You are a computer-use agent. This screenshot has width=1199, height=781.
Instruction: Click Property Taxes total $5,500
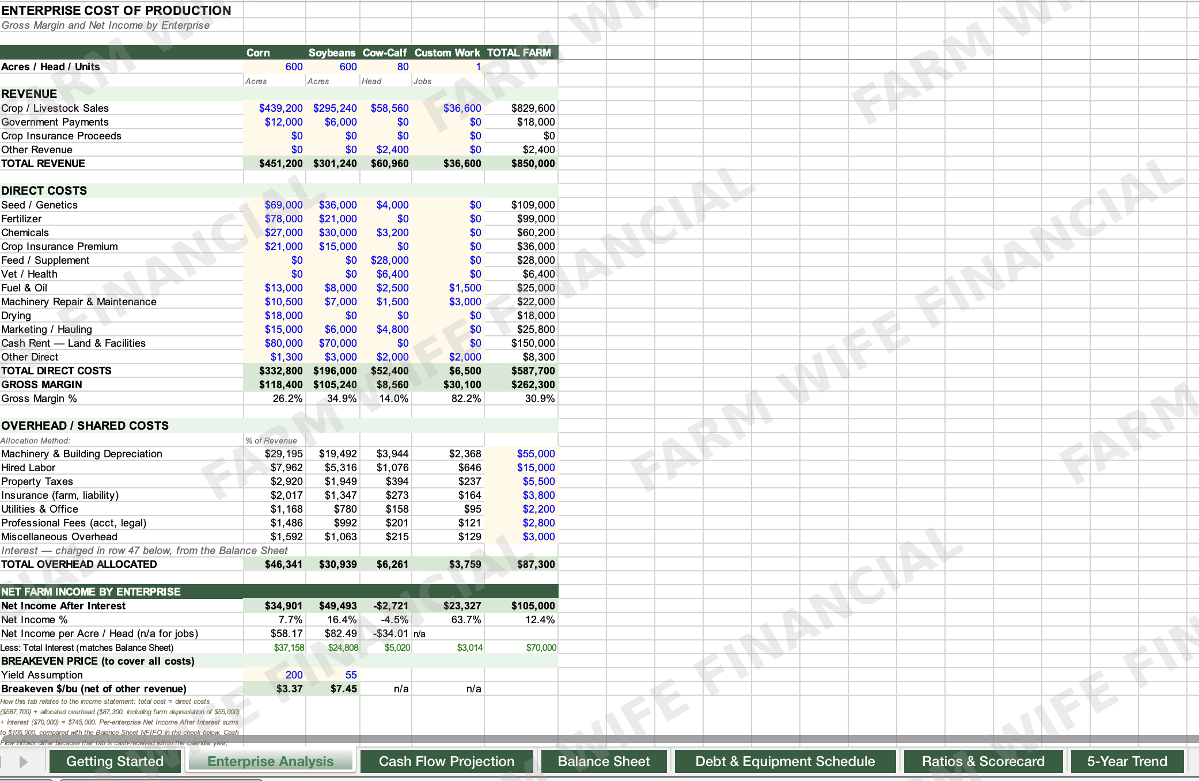(x=522, y=482)
